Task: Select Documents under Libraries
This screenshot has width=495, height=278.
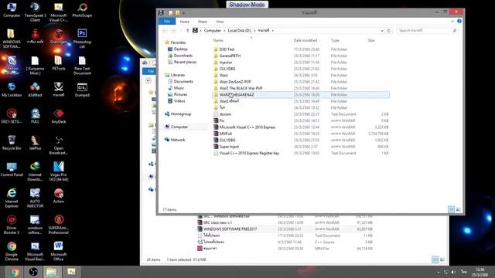Action: (183, 81)
